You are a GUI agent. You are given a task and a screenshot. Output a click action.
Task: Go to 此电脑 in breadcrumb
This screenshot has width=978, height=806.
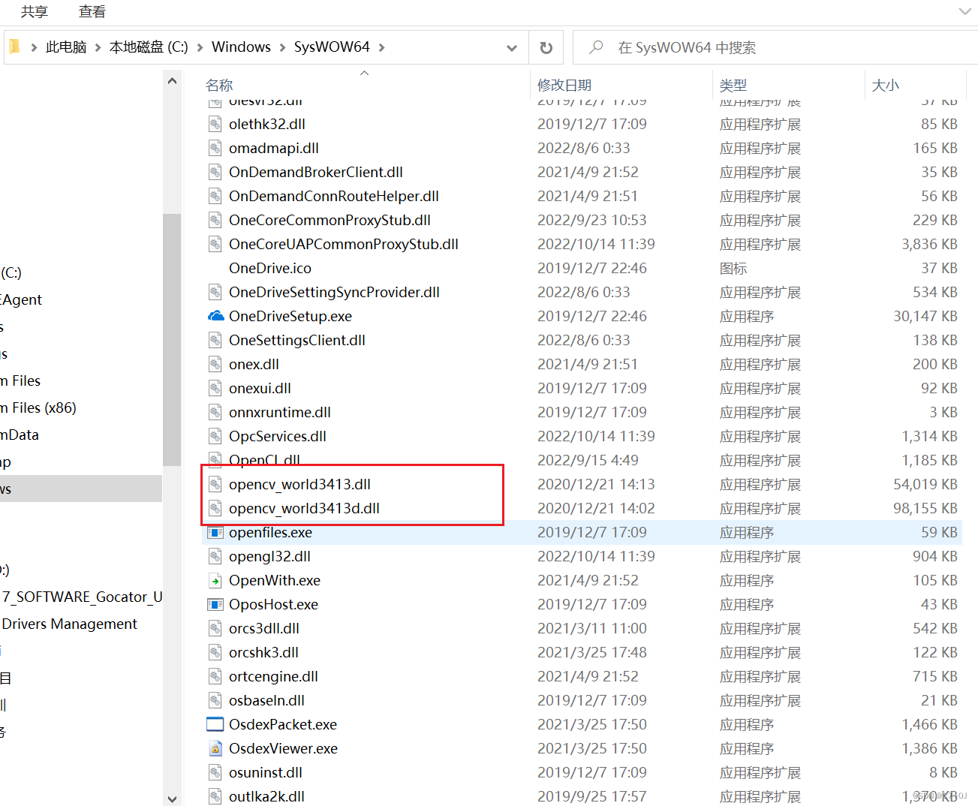click(66, 47)
